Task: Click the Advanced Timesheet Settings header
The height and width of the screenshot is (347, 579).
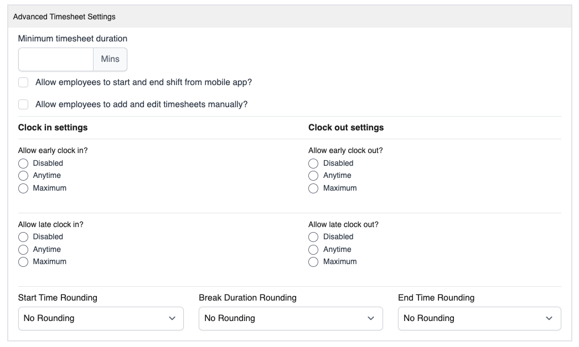Action: (64, 17)
